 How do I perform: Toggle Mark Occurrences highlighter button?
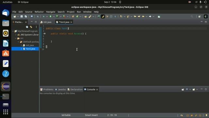103,17
